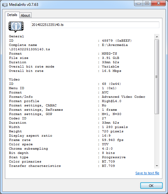This screenshot has width=168, height=194.
Task: Click the scrollbar down arrow
Action: (x=157, y=166)
